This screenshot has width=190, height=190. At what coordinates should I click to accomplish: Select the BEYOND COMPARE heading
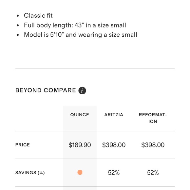pyautogui.click(x=46, y=90)
